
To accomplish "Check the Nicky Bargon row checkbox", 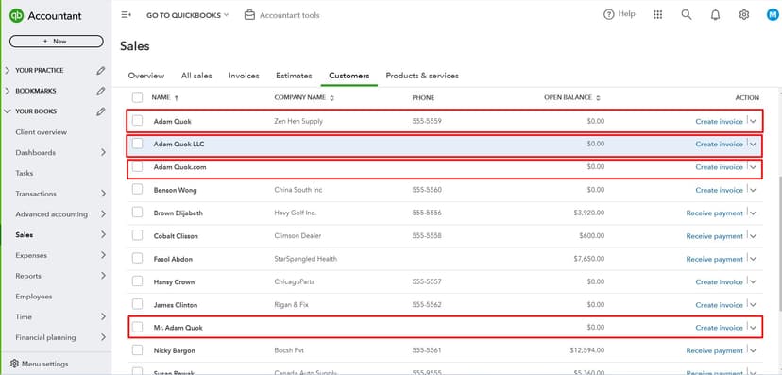I will pyautogui.click(x=138, y=350).
